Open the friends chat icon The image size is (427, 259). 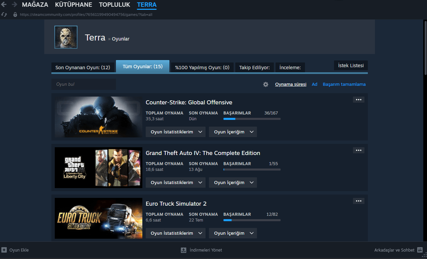pos(420,250)
